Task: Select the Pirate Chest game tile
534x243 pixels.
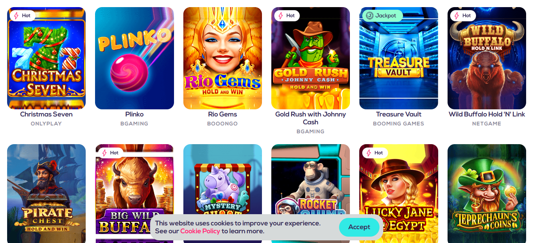Action: 46,194
